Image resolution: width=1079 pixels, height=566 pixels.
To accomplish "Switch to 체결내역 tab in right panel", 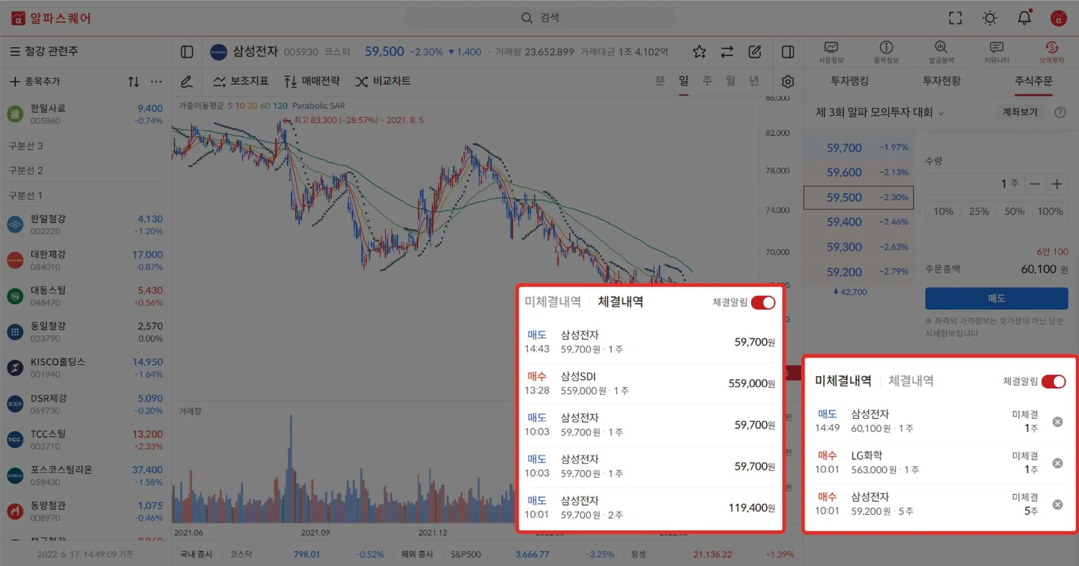I will (x=911, y=381).
